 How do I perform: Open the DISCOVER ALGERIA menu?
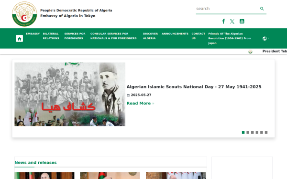pyautogui.click(x=150, y=36)
